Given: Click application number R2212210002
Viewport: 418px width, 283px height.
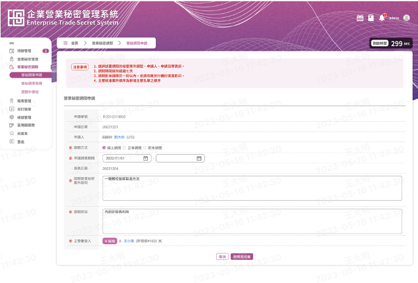Looking at the screenshot, I should 114,116.
